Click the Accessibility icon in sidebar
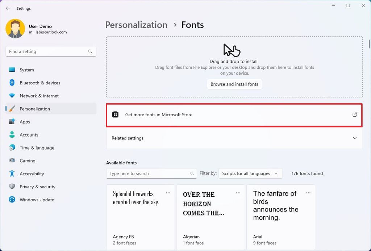The width and height of the screenshot is (371, 251). click(x=11, y=173)
